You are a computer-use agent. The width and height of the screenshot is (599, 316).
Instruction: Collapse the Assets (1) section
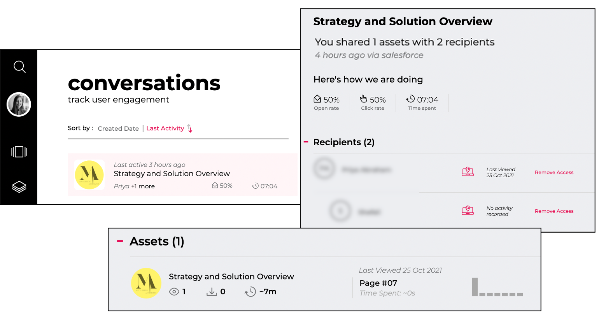point(120,241)
